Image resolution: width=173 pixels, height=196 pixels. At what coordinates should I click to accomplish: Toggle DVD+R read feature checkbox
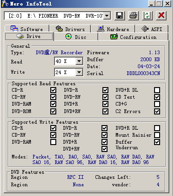105,104
